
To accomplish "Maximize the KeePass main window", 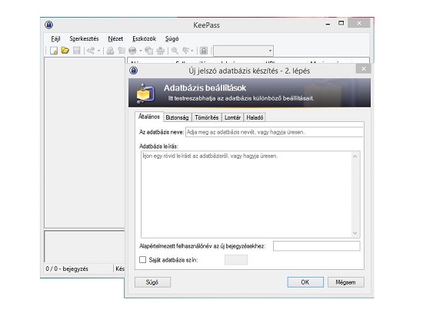I will [341, 24].
